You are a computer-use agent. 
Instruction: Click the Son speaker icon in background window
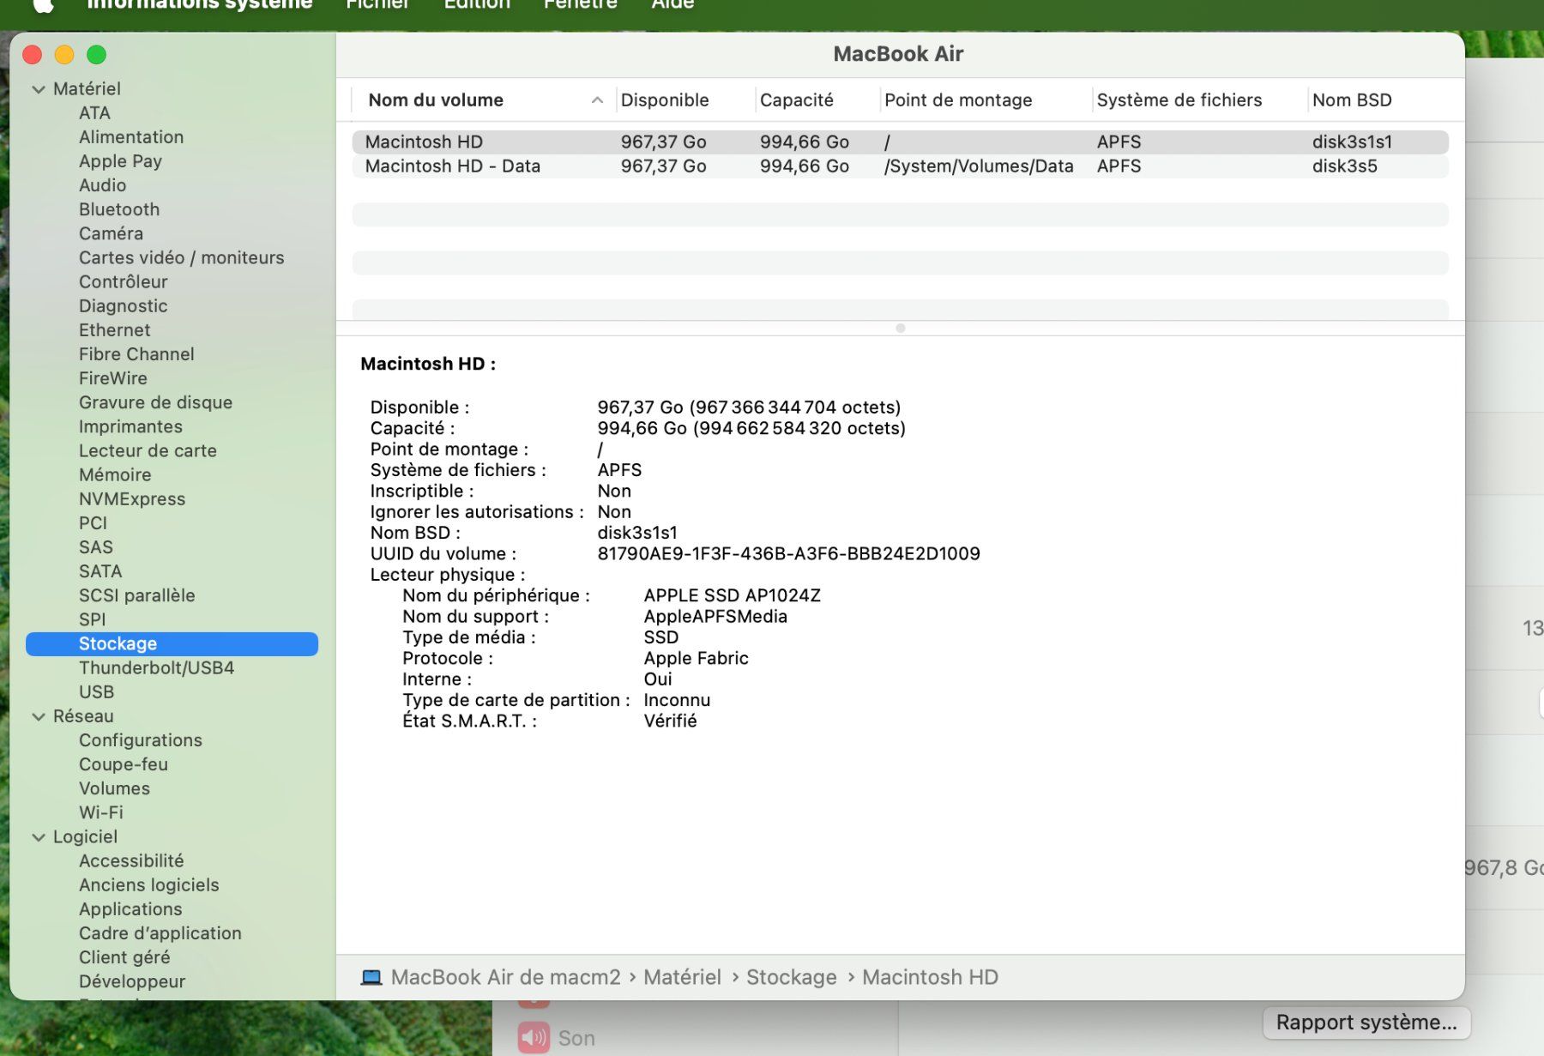(x=534, y=1038)
